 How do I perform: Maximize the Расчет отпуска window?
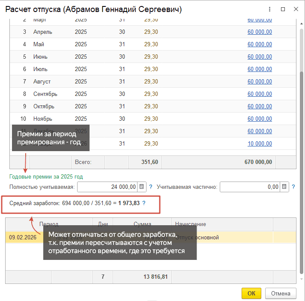pos(283,9)
